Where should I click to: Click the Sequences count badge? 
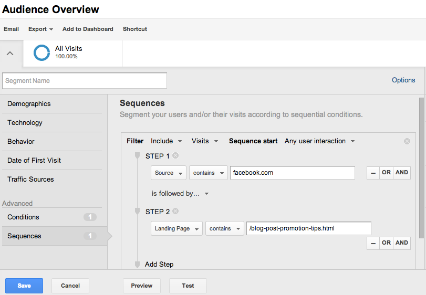point(90,236)
